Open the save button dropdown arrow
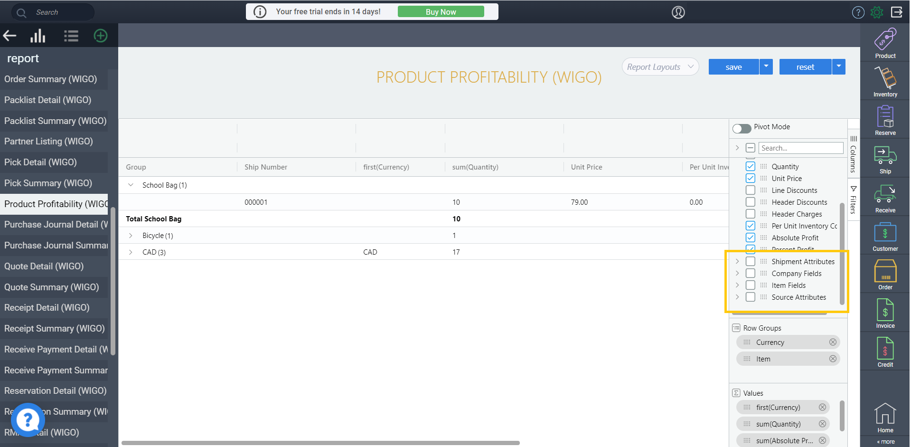Screen dimensions: 911x447 pos(766,67)
